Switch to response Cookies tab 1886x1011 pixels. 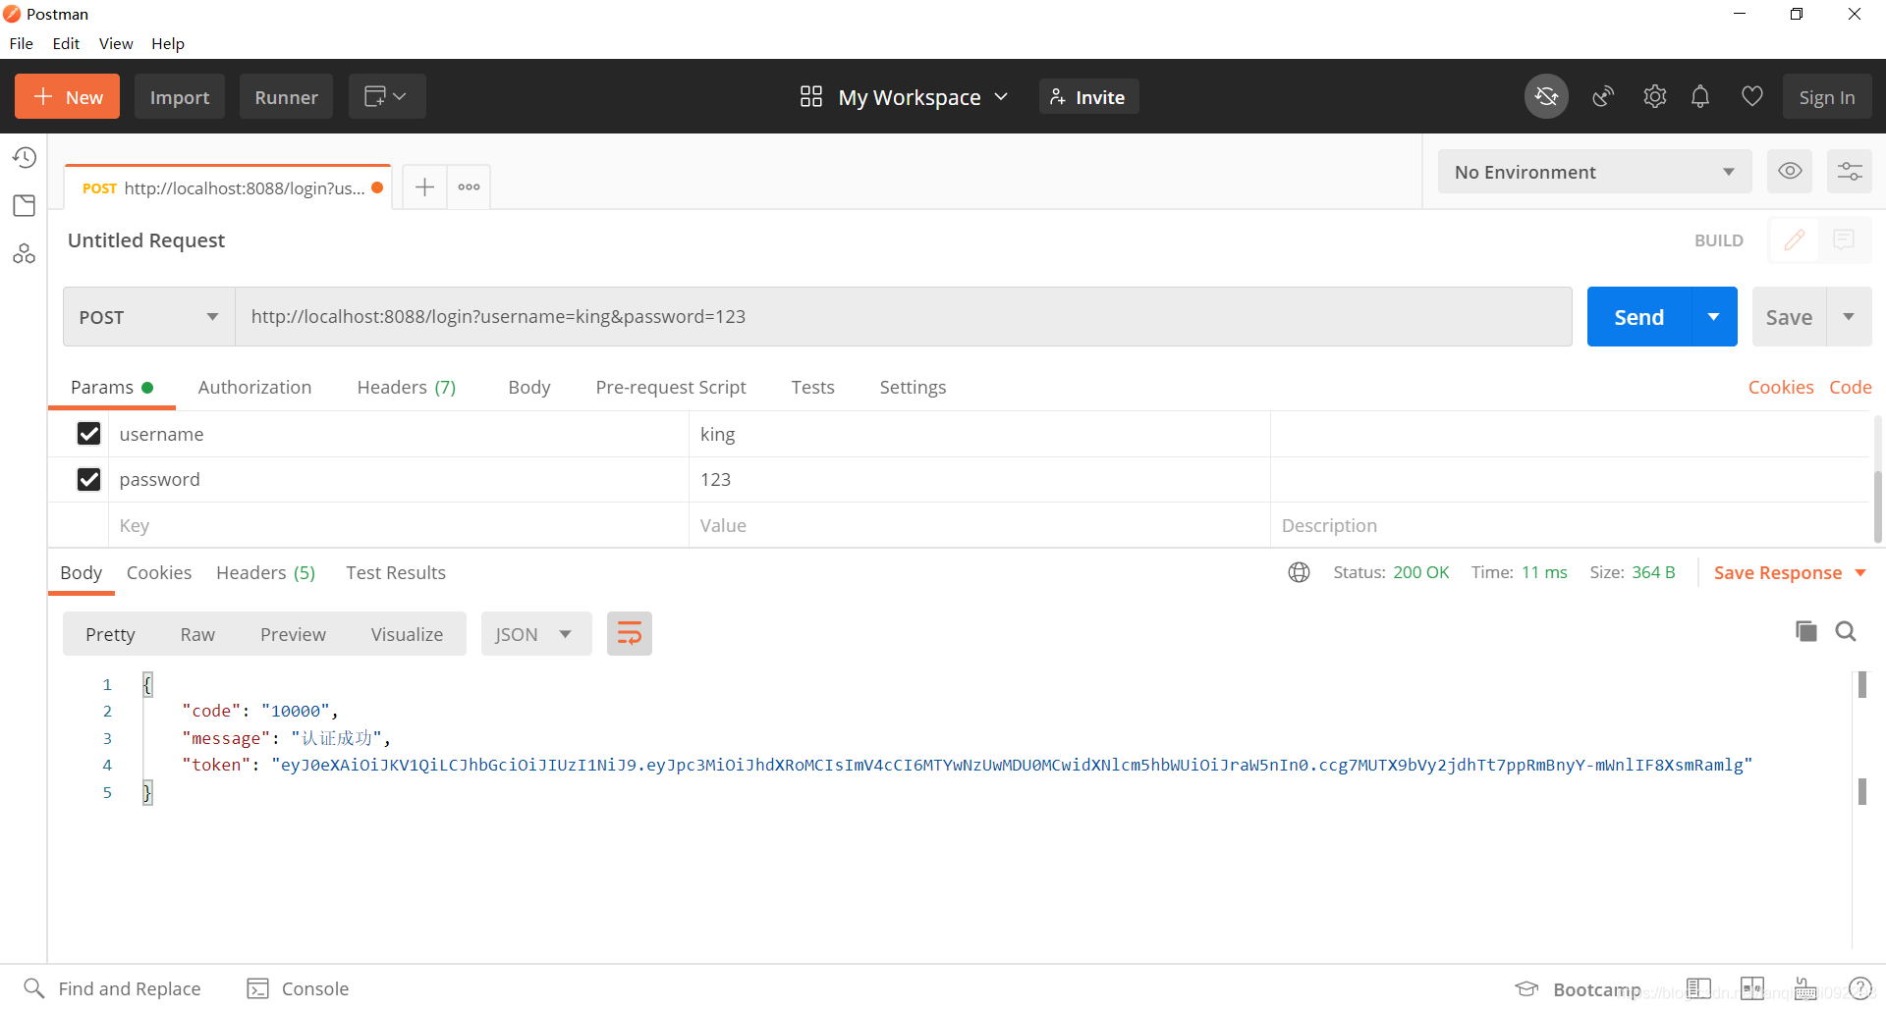[159, 572]
